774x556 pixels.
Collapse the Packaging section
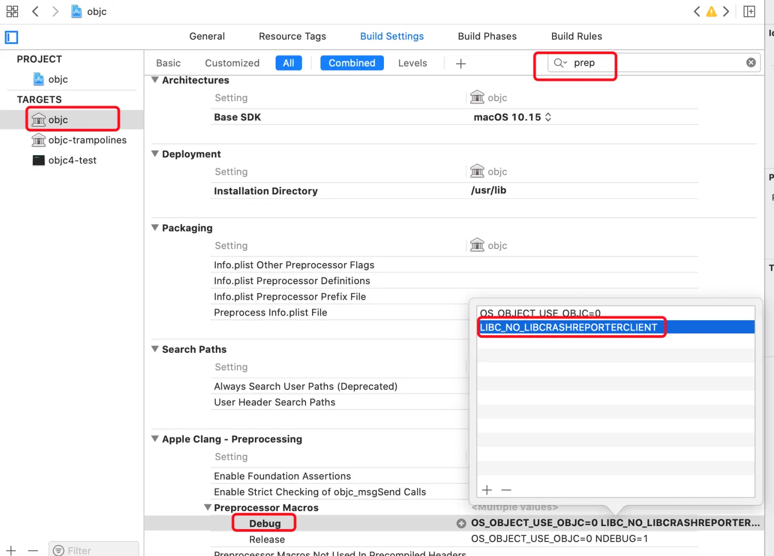155,227
